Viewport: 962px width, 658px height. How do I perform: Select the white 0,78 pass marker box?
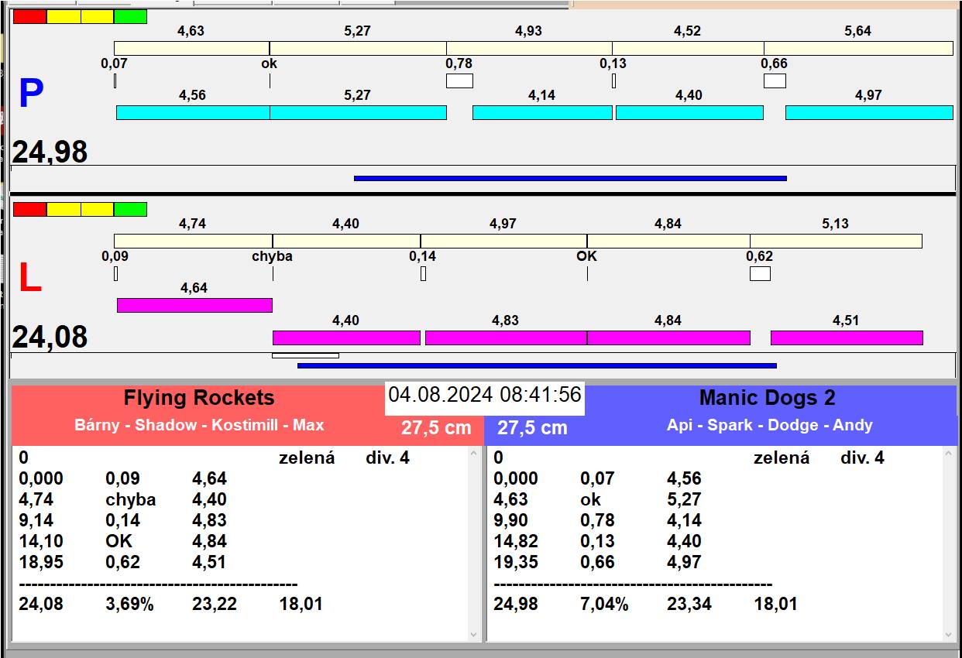coord(459,81)
